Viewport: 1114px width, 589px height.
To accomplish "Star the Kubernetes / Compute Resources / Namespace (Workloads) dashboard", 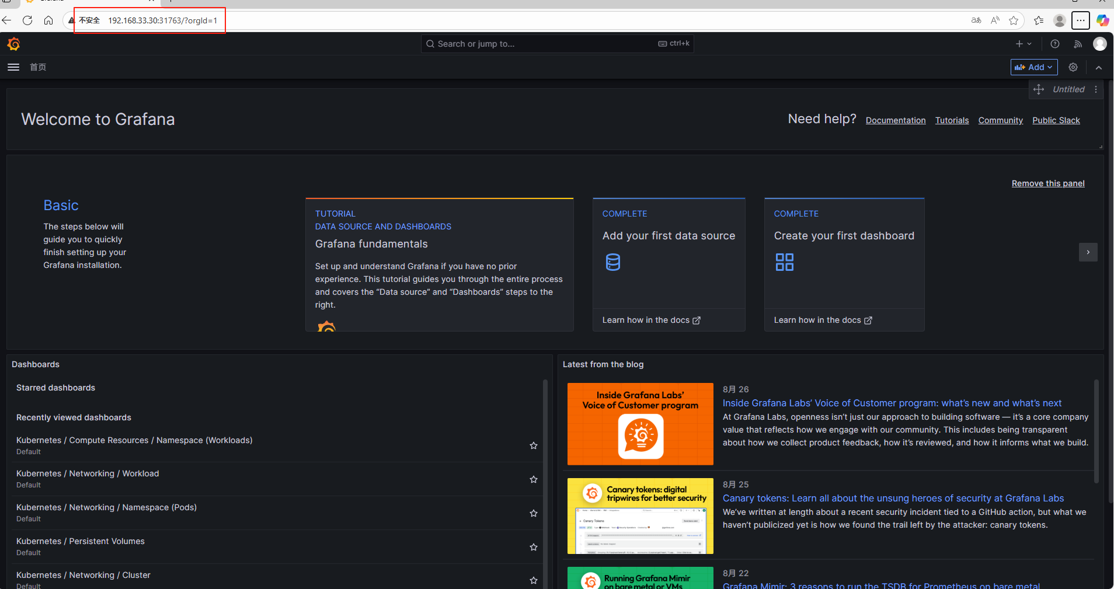I will click(x=534, y=445).
